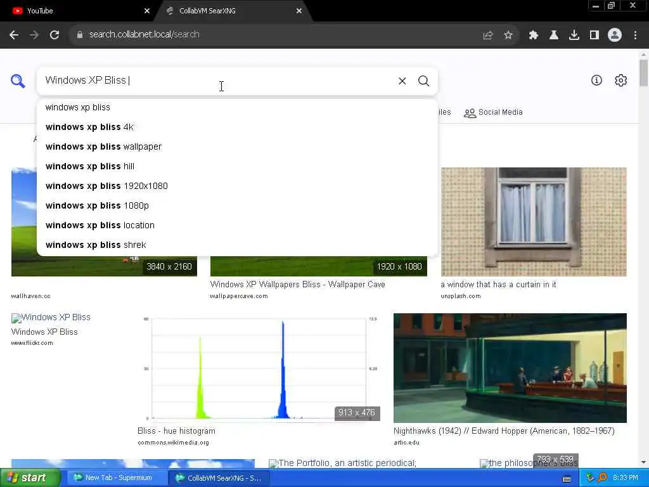Click 'a window that has a curtain in it' caption
Screen dimensions: 649x487
pyautogui.click(x=498, y=285)
